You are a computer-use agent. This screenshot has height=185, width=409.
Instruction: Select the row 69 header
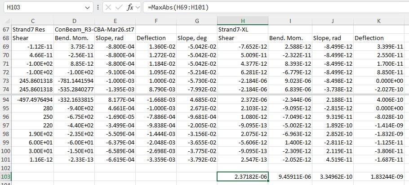tap(5, 47)
